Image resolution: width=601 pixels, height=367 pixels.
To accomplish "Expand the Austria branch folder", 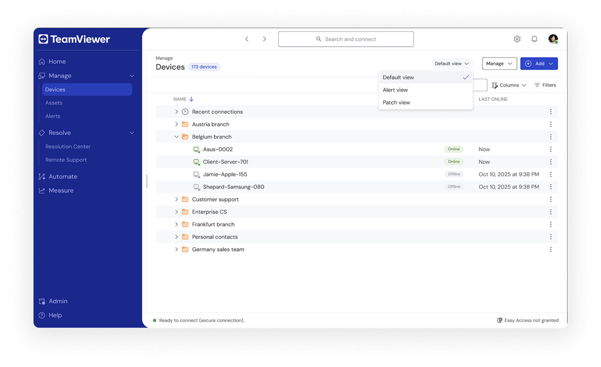I will [x=177, y=125].
